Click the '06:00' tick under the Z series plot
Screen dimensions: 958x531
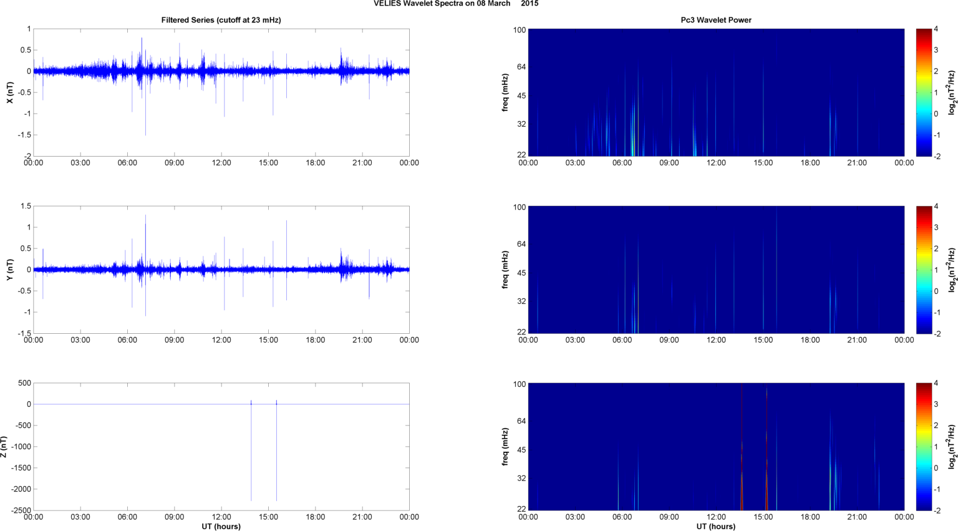click(x=127, y=517)
